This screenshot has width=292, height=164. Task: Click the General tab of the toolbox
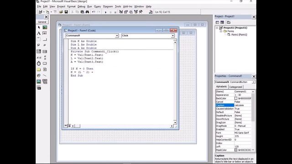[x=42, y=22]
